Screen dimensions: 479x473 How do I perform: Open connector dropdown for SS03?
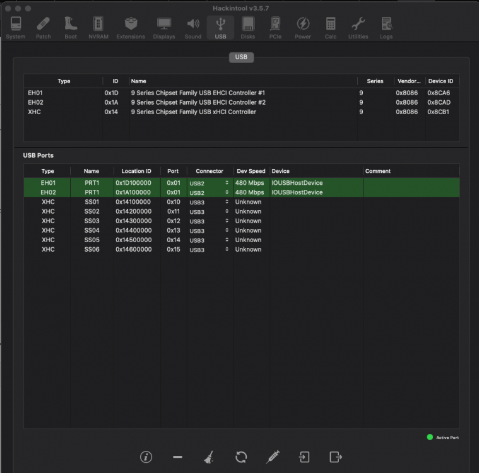tap(227, 221)
